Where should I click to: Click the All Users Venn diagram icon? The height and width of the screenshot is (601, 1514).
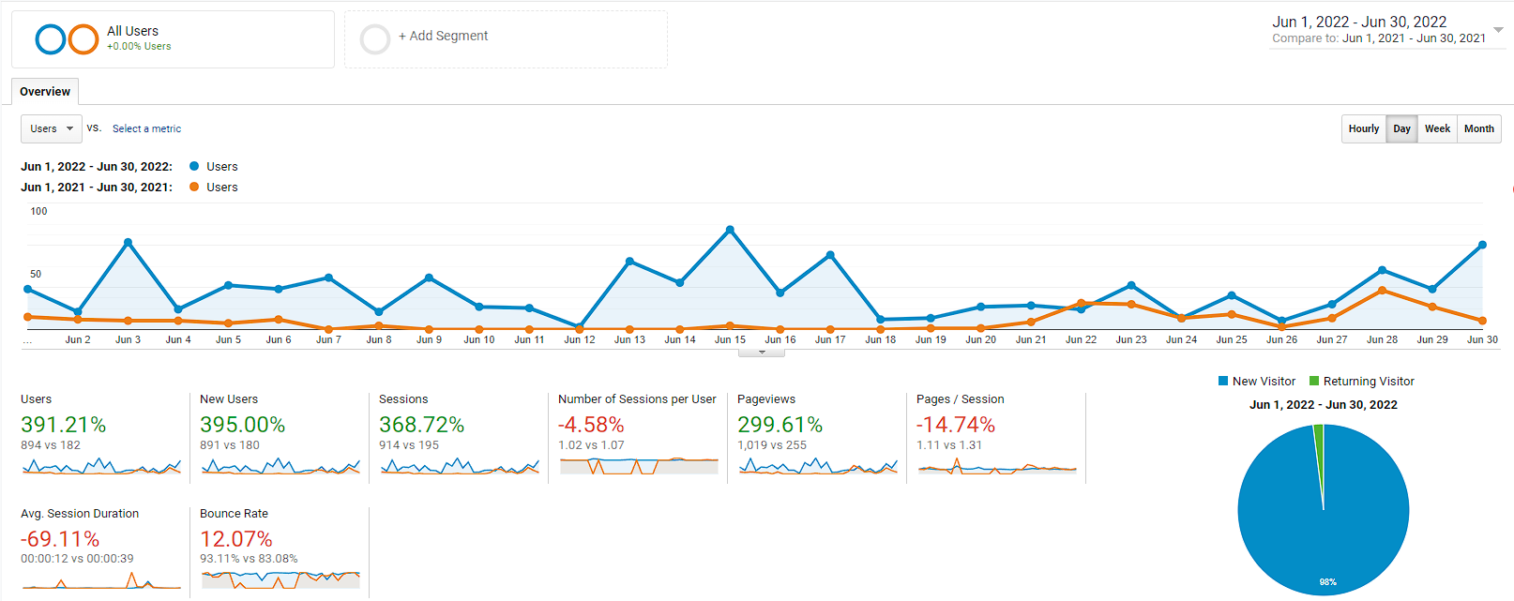pyautogui.click(x=65, y=38)
